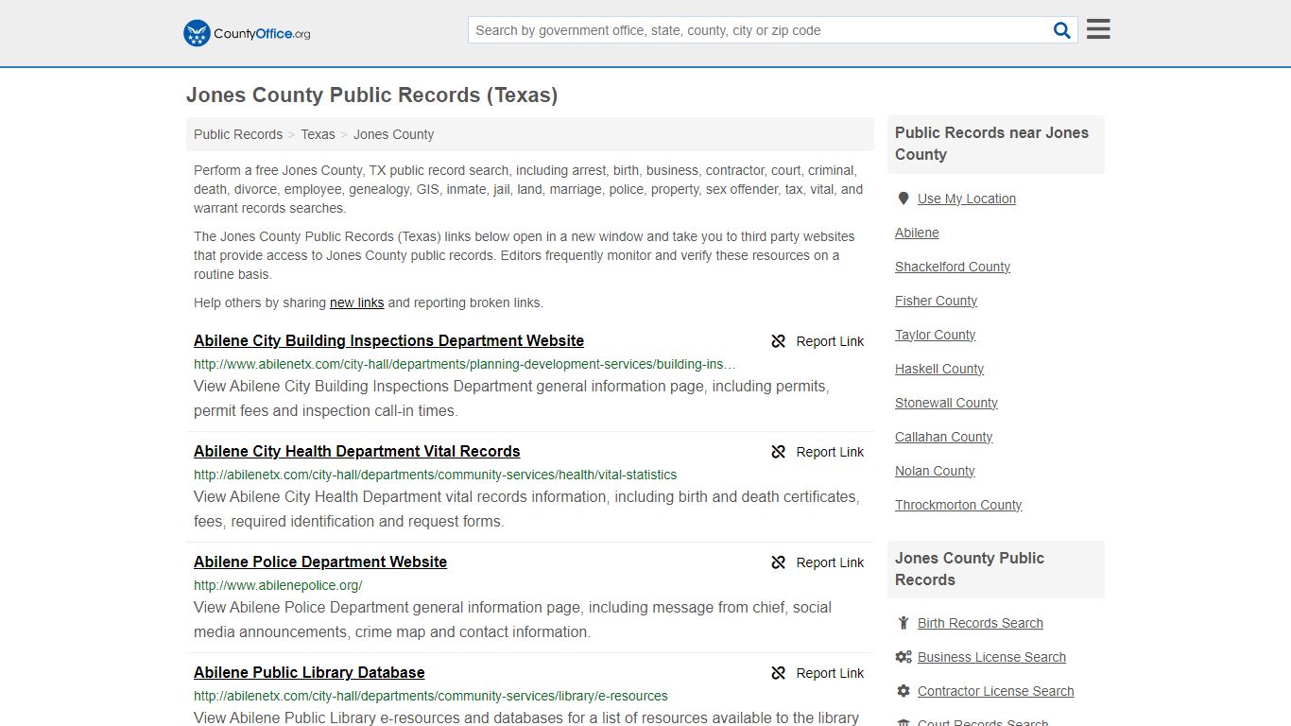
Task: Open Abilene nearby records
Action: pos(917,233)
